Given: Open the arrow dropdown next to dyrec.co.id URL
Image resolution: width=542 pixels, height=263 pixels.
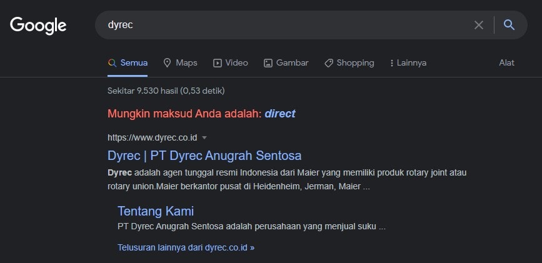Looking at the screenshot, I should [x=204, y=137].
